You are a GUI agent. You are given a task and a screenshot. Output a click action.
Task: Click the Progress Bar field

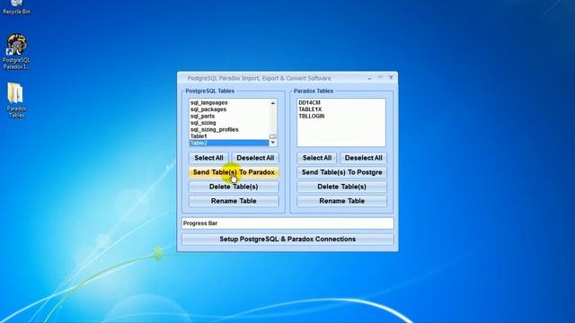287,223
